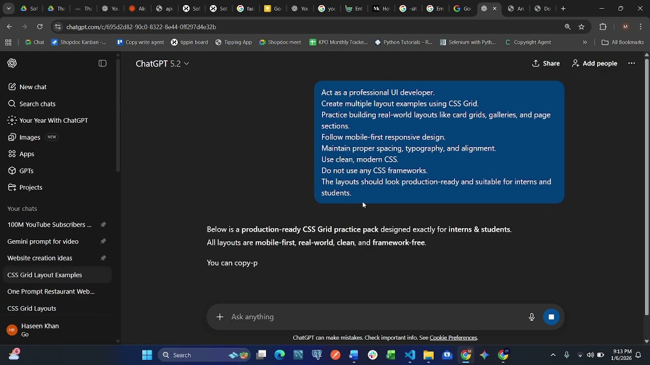Open the 100M YouTube Subscribers chat
The width and height of the screenshot is (650, 365).
(49, 225)
